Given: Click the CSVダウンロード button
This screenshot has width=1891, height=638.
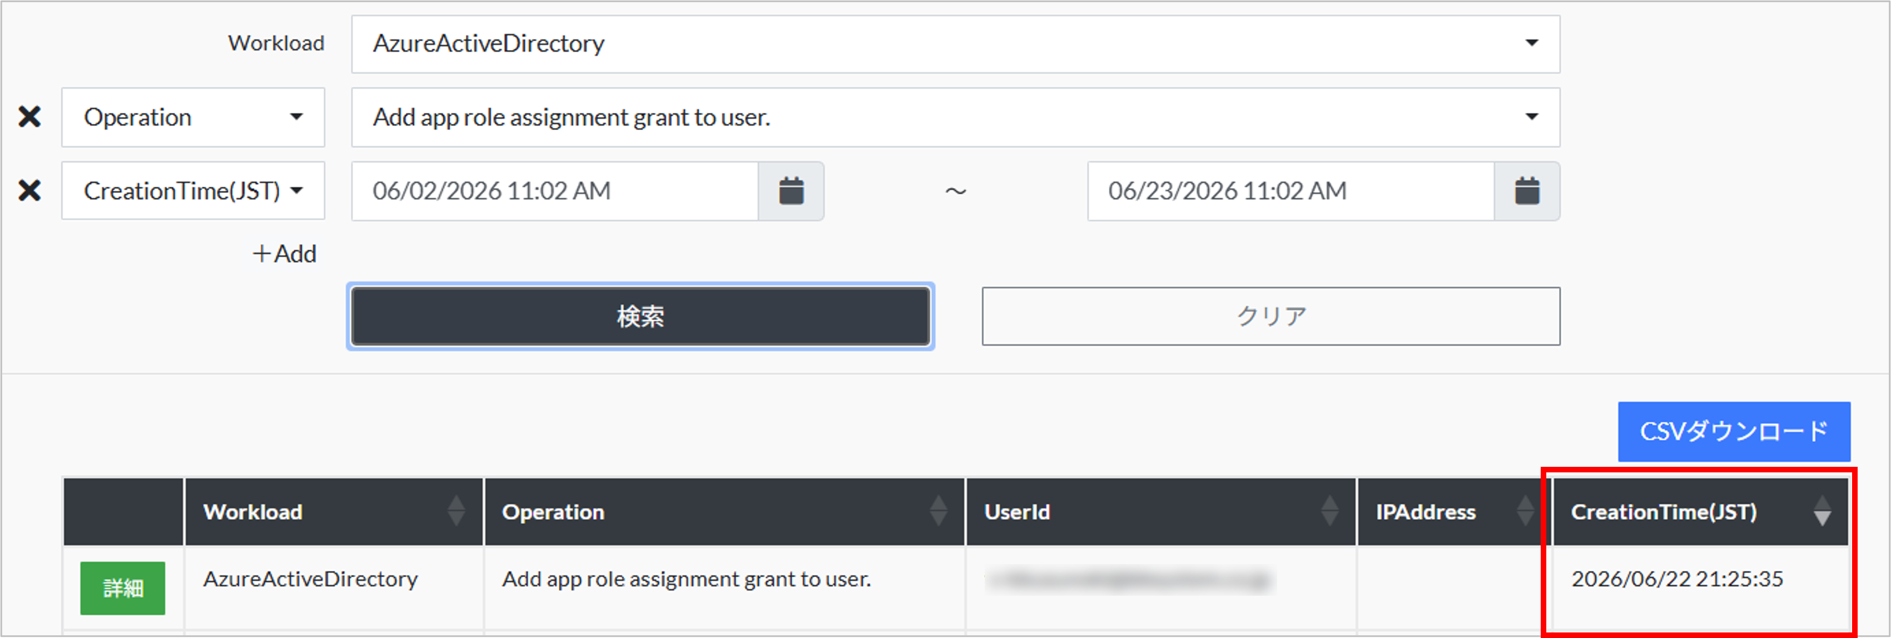Looking at the screenshot, I should [x=1734, y=431].
